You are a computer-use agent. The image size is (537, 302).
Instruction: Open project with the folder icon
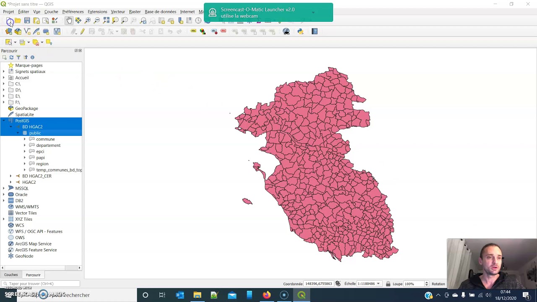tap(18, 21)
